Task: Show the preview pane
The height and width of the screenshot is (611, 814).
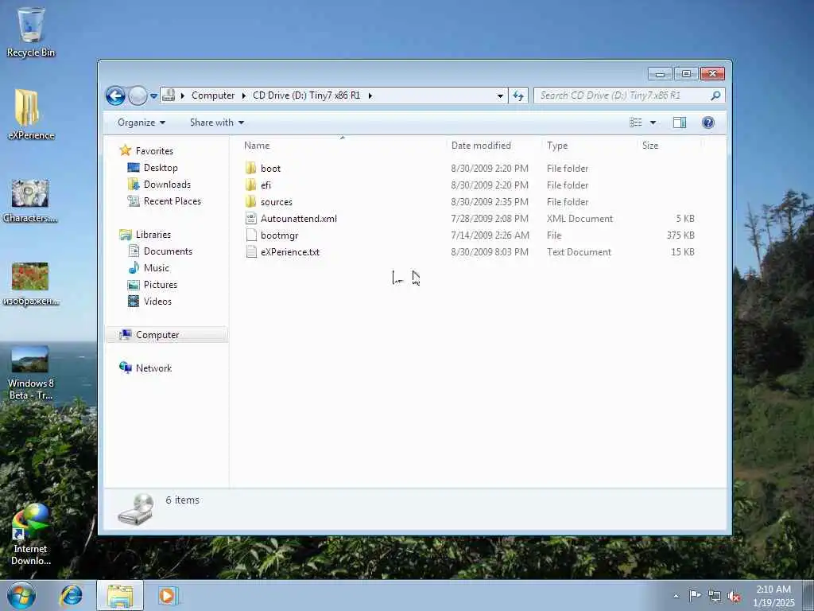Action: click(679, 123)
